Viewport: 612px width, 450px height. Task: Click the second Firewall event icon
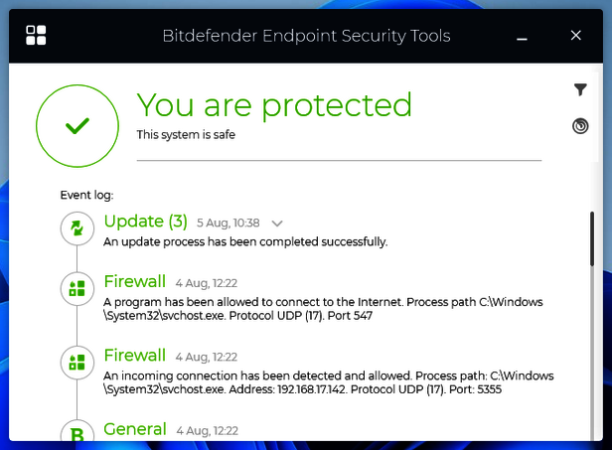coord(76,363)
